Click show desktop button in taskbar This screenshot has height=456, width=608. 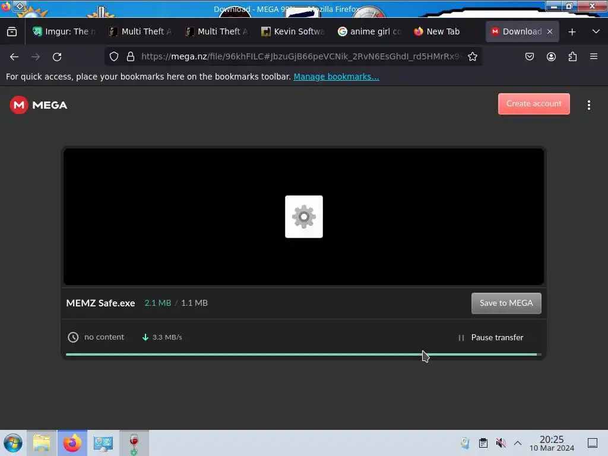(x=593, y=443)
